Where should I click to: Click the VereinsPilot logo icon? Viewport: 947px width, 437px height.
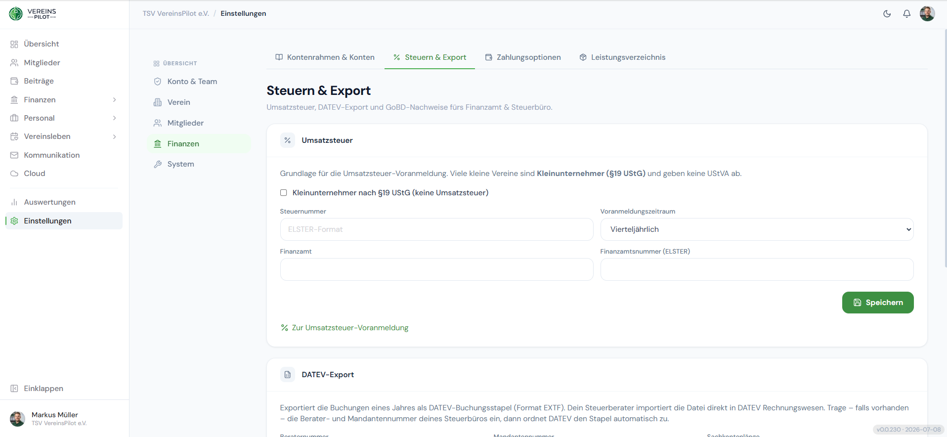pyautogui.click(x=16, y=14)
